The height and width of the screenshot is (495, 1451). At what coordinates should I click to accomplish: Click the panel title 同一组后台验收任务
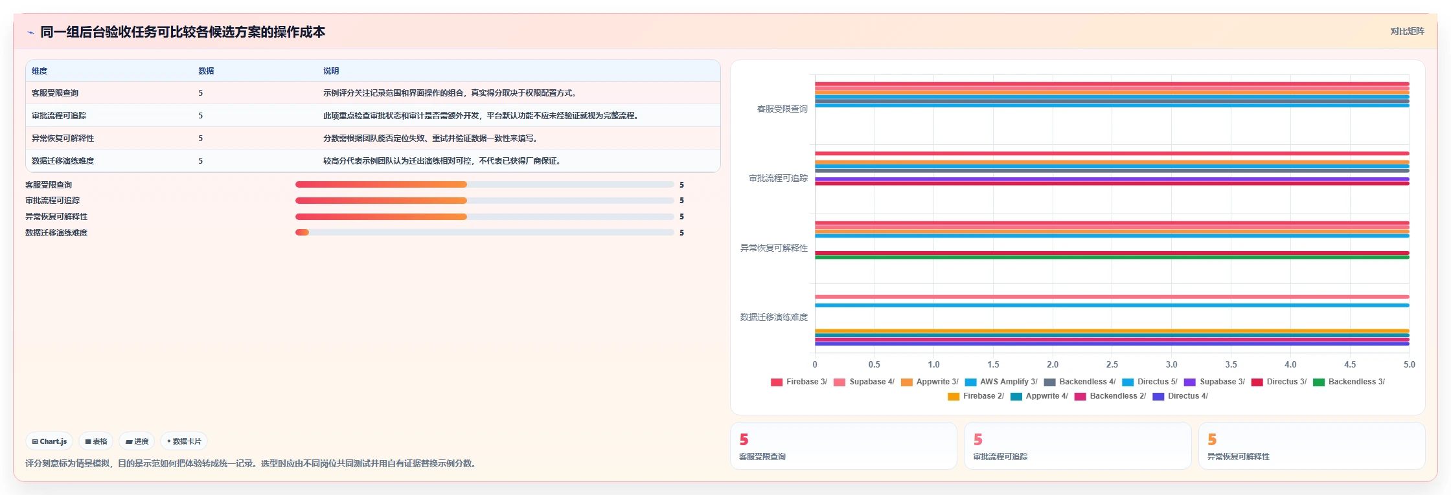183,32
